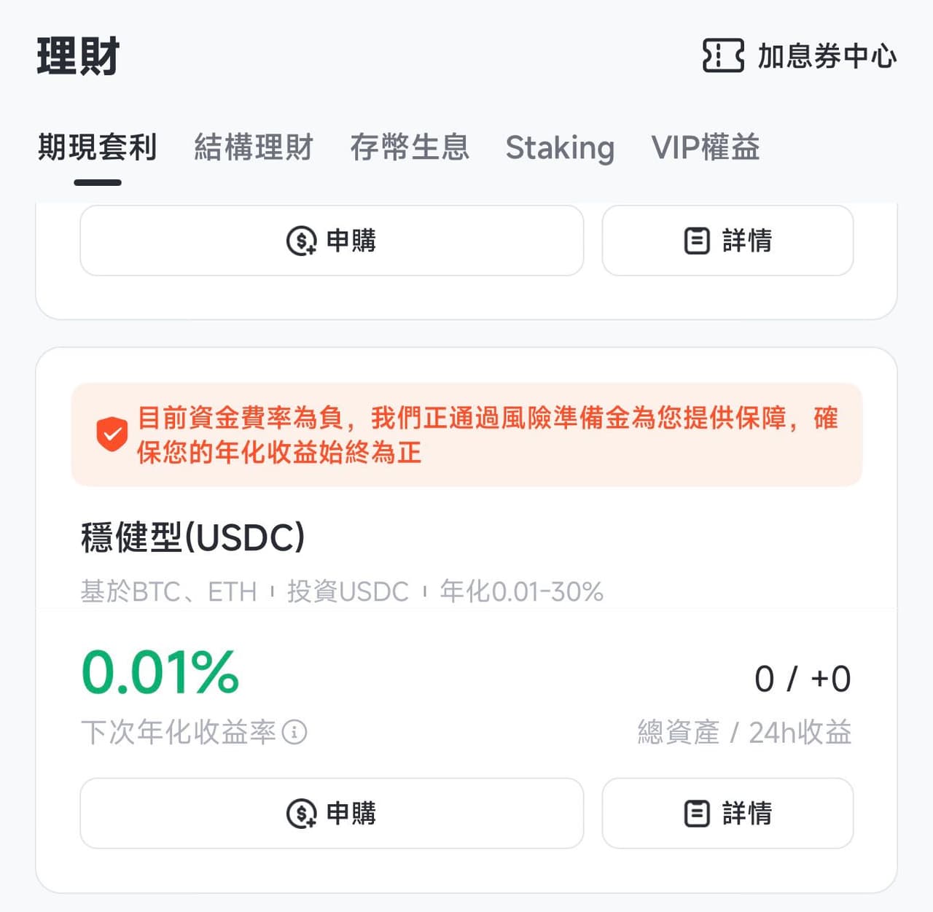Click the dollar icon on the bottom 申購 button
This screenshot has height=912, width=933.
pos(301,813)
